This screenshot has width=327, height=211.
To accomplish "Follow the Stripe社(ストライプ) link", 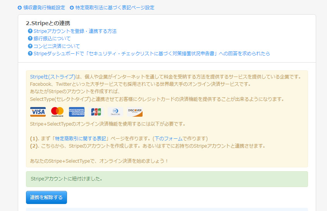I will click(x=52, y=77).
